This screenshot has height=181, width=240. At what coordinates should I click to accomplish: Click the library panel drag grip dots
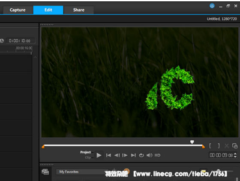[47, 165]
